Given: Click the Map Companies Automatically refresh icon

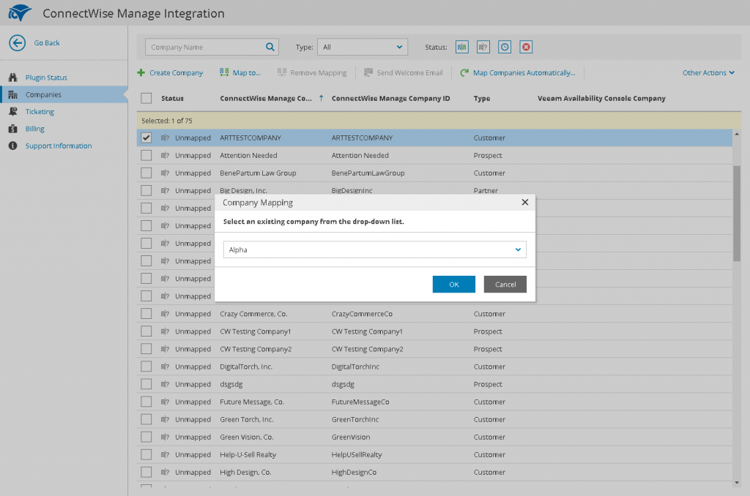Looking at the screenshot, I should coord(464,72).
